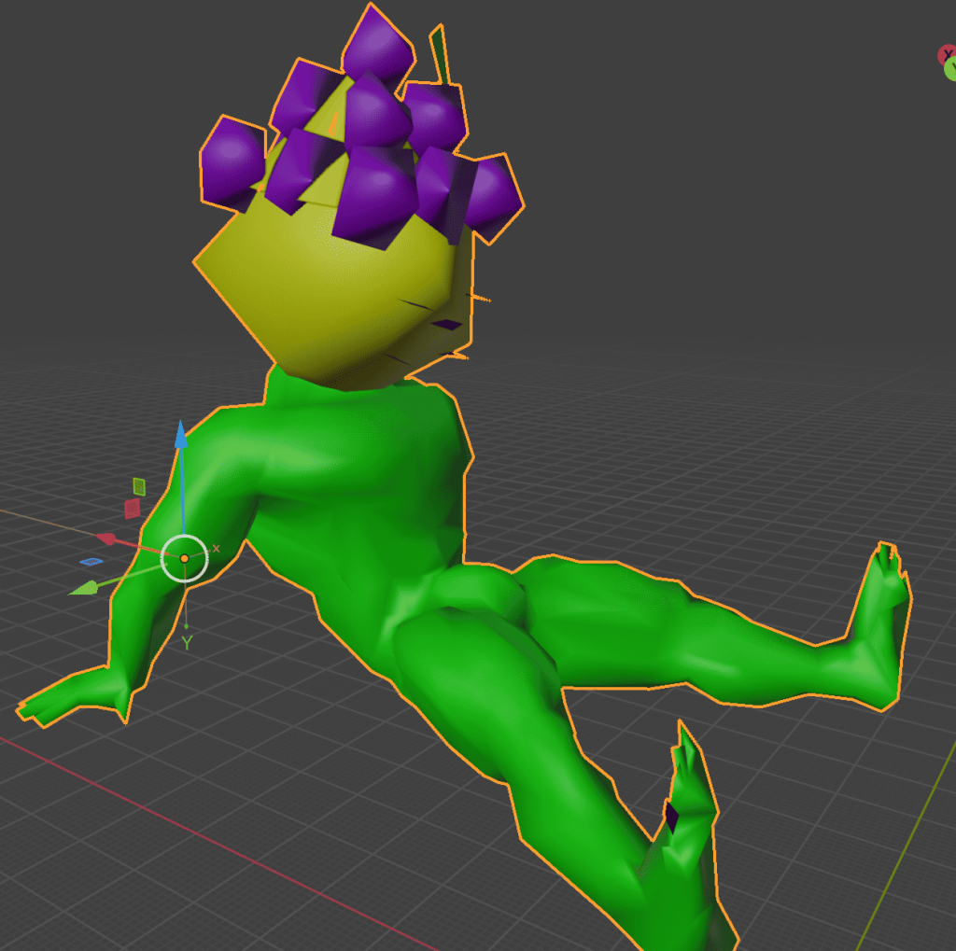Click the red square plane handle on gizmo
This screenshot has width=956, height=951.
133,509
